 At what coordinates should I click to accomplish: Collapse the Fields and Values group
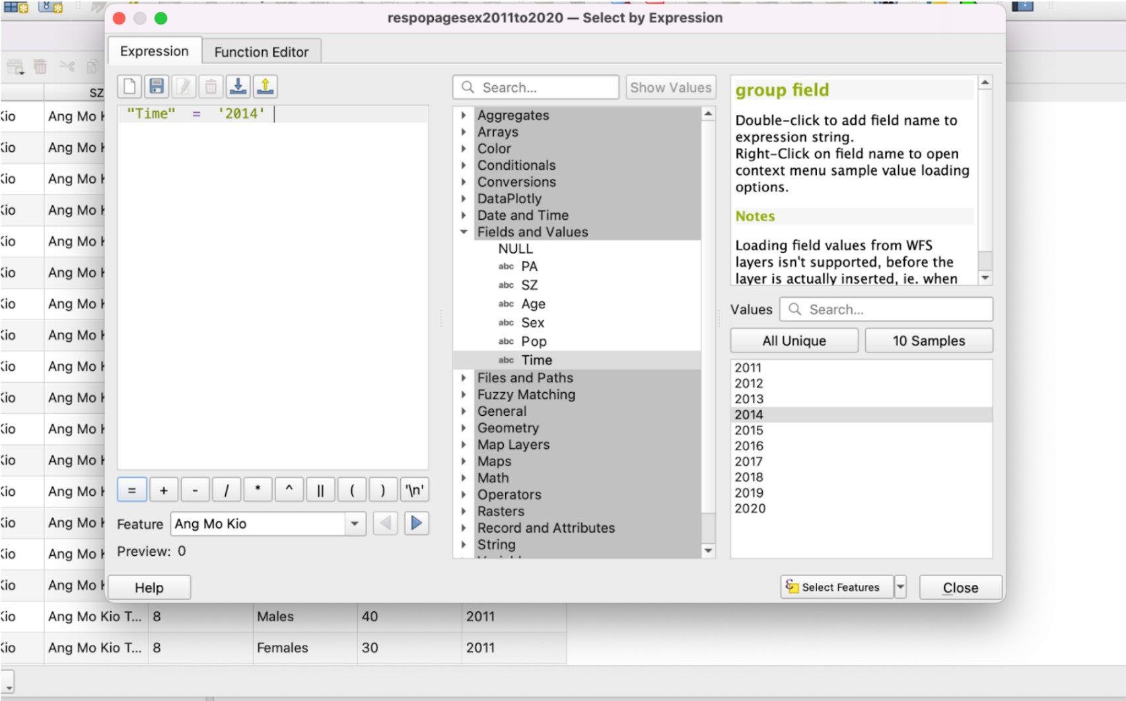[x=464, y=232]
